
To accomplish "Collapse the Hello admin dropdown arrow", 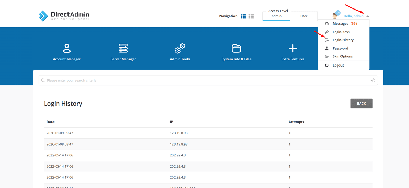I will click(x=368, y=16).
